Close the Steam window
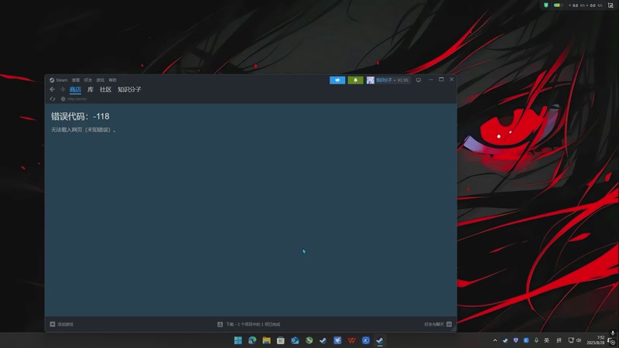This screenshot has height=348, width=619. [452, 80]
